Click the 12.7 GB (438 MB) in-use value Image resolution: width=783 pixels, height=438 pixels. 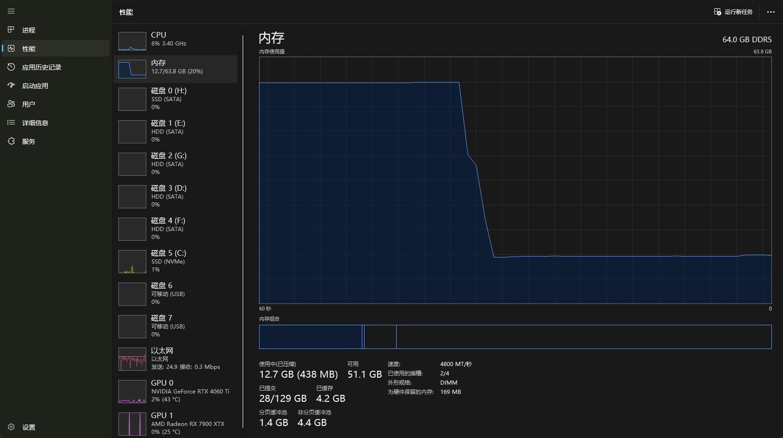coord(298,374)
